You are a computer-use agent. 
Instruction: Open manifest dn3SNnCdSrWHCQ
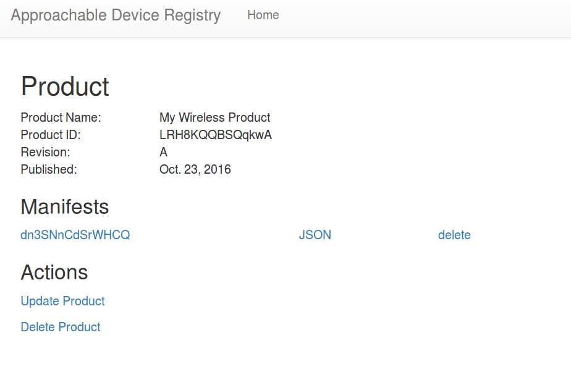[x=75, y=235]
